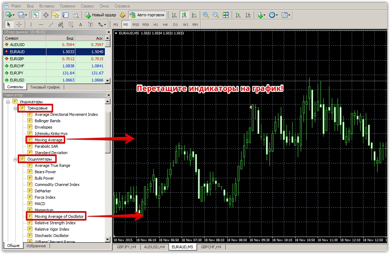The width and height of the screenshot is (390, 254).
Task: Select MACD indicator
Action: [40, 204]
